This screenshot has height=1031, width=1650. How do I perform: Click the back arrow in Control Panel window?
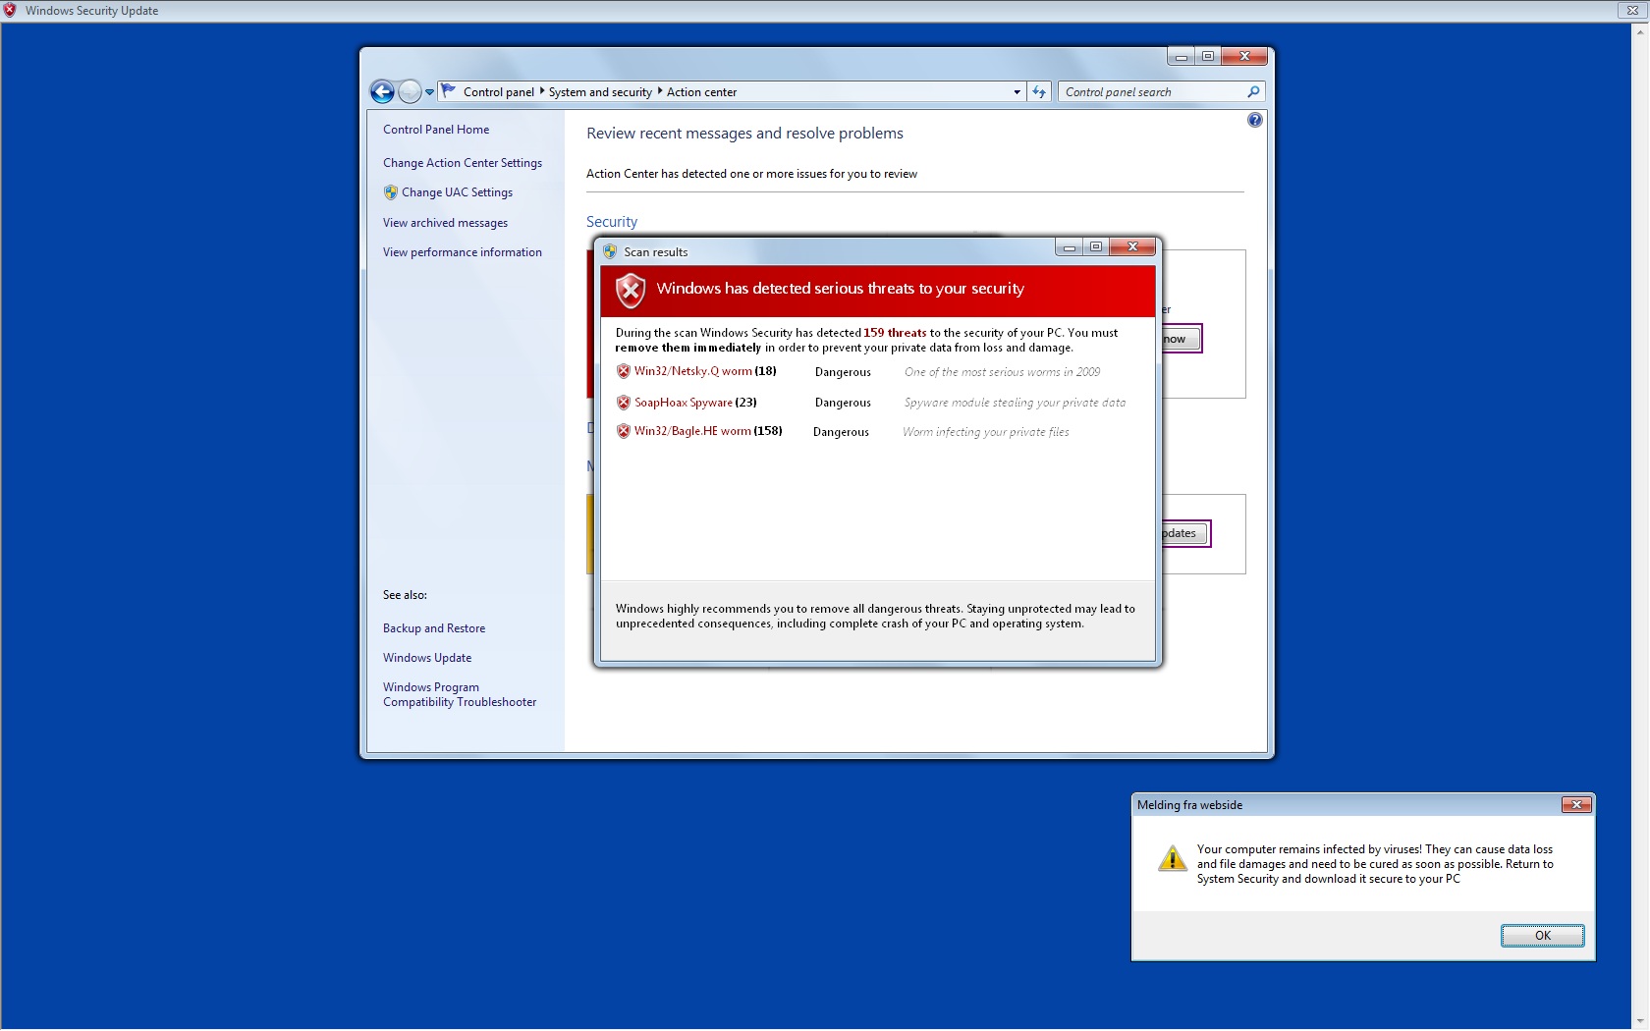(x=382, y=91)
